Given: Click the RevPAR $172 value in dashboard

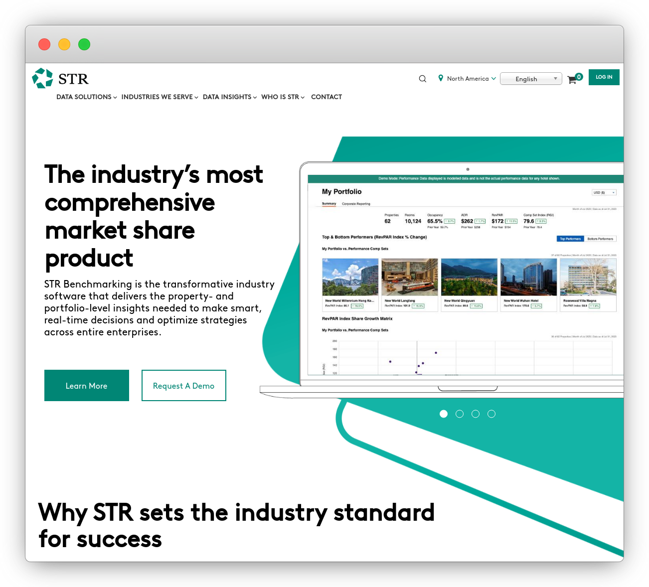Looking at the screenshot, I should pyautogui.click(x=497, y=221).
